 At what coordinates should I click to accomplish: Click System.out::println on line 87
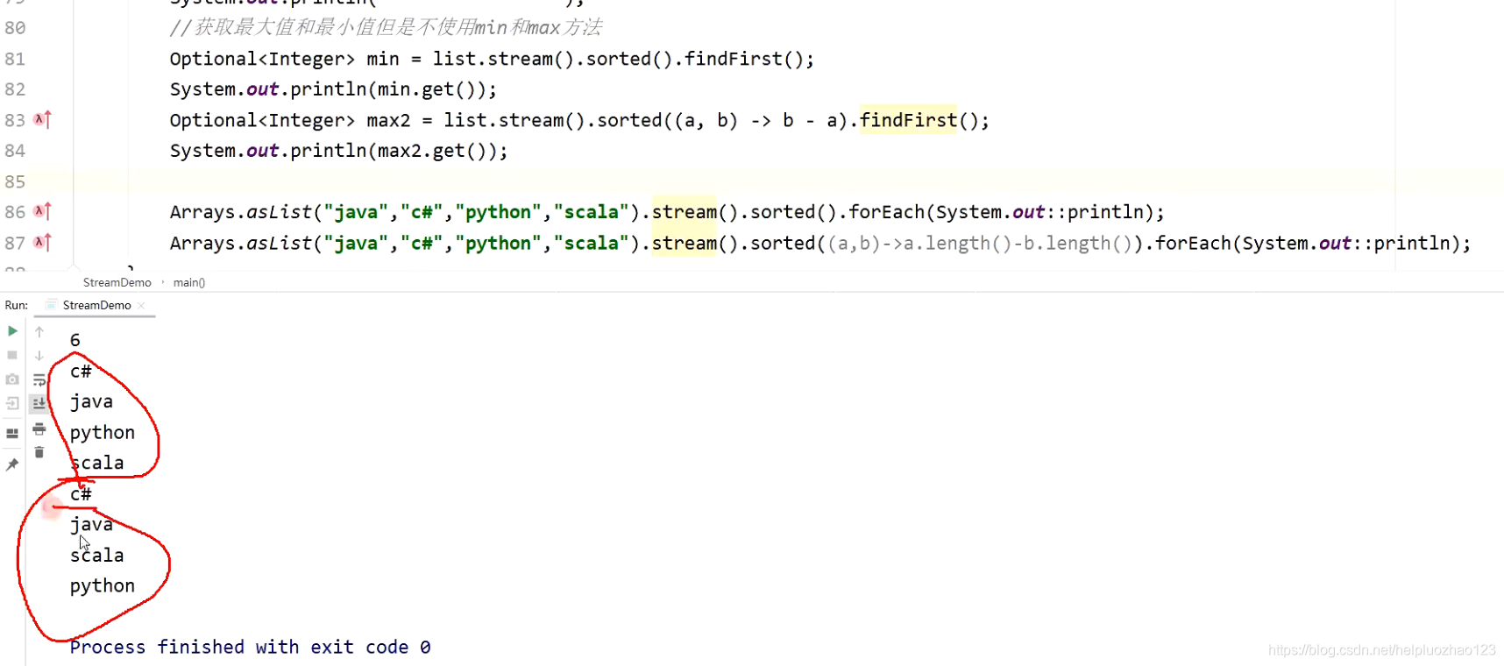coord(1346,243)
